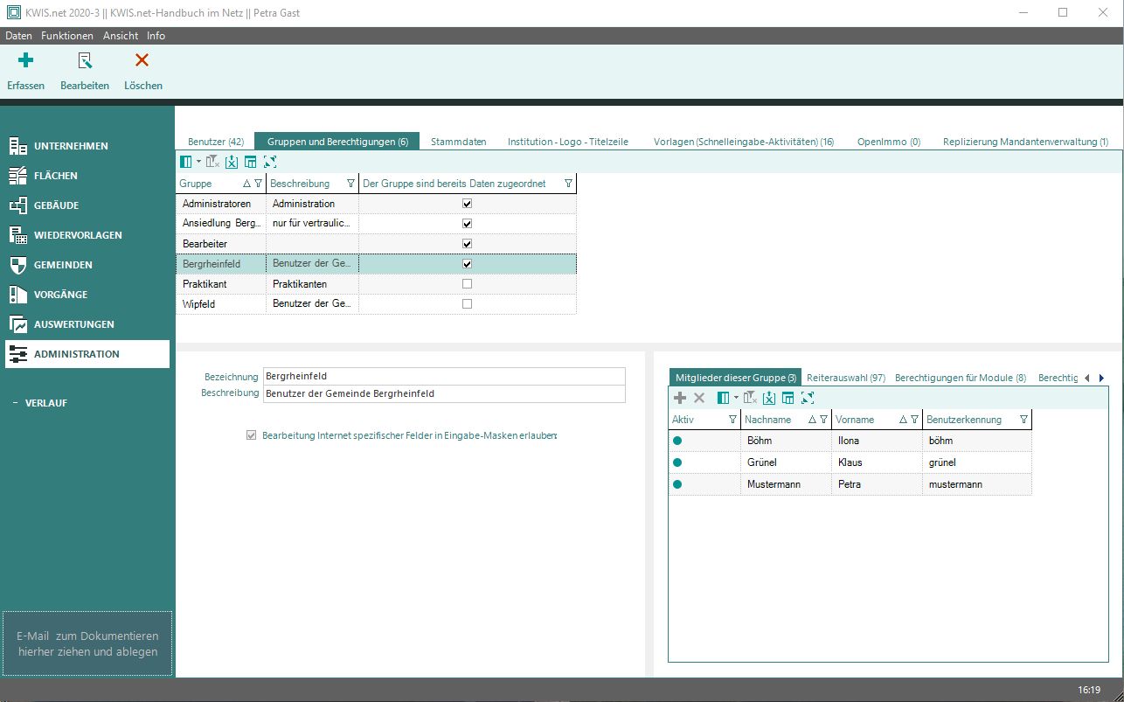This screenshot has height=702, width=1124.
Task: Click the Erfassen plus icon
Action: [x=26, y=60]
